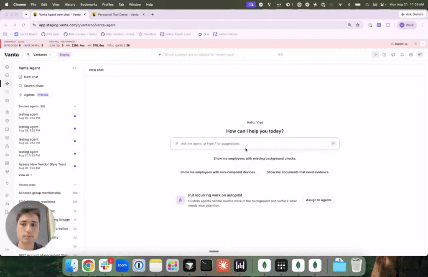Open Aidan Claude bookmark
Screen dimensions: 428x277
(x=225, y=34)
